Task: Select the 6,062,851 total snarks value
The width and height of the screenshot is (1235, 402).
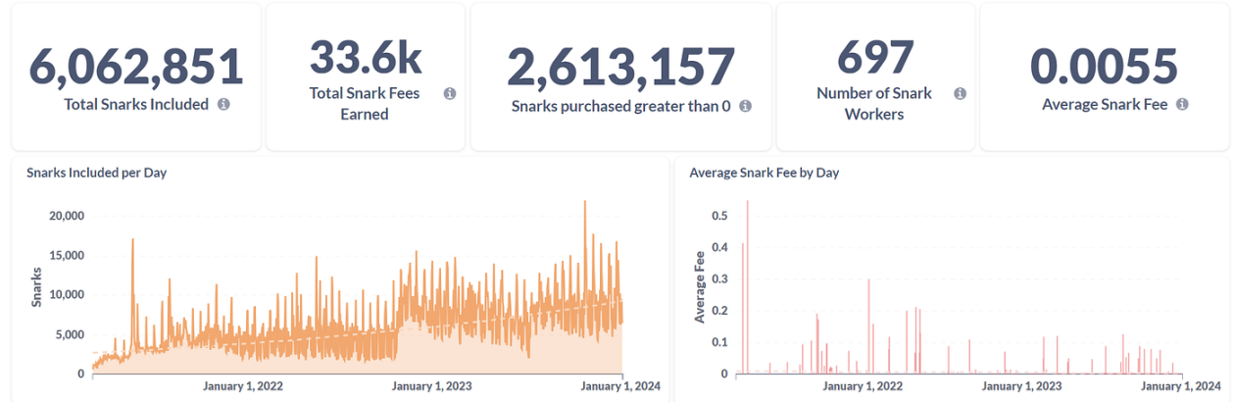Action: [x=136, y=67]
